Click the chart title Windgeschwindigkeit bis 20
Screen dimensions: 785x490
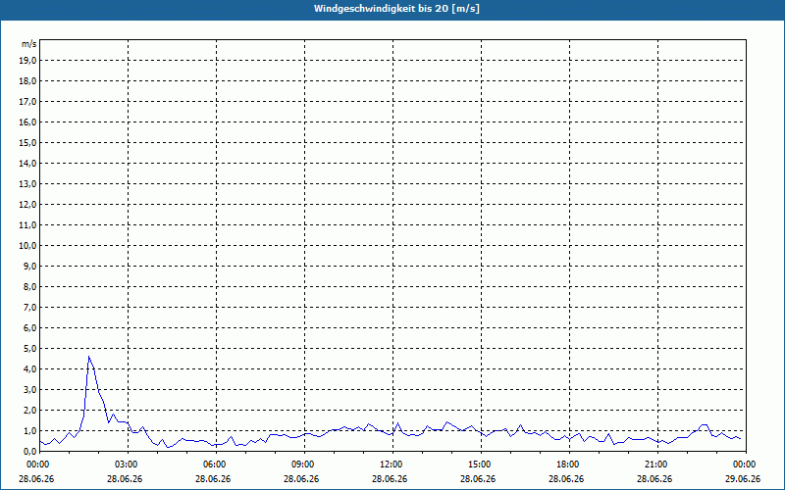[x=396, y=9]
